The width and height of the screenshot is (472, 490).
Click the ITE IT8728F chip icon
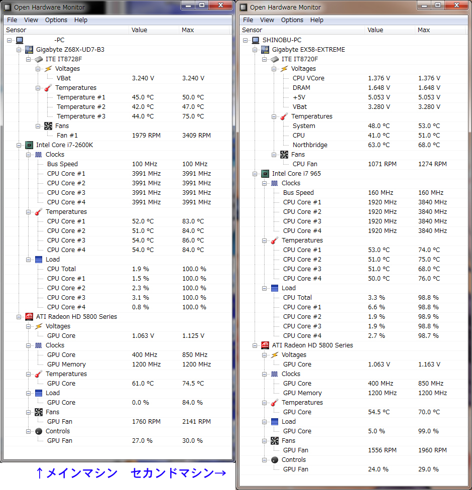(x=39, y=59)
